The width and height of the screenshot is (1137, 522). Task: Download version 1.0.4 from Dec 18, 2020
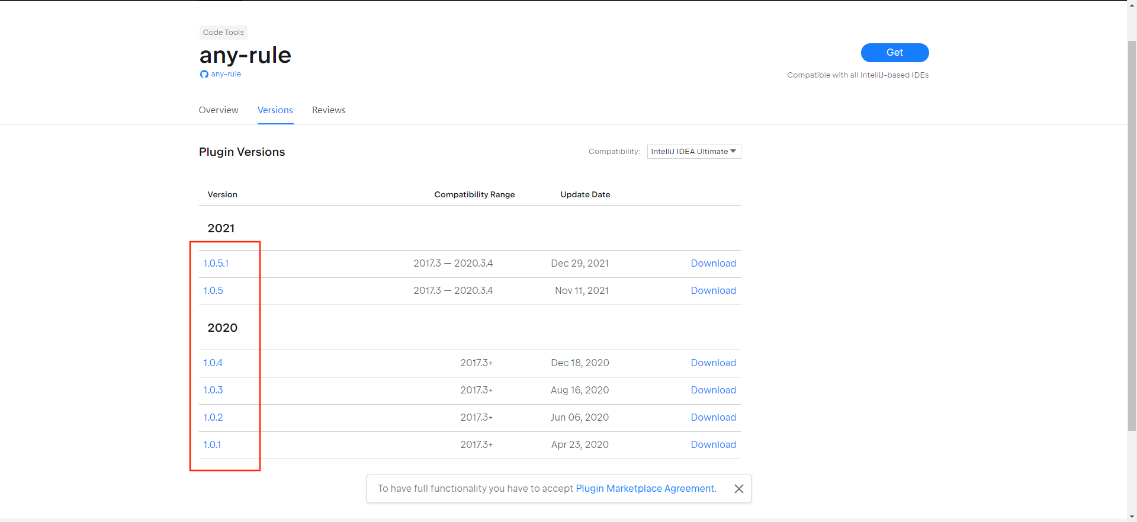[713, 363]
